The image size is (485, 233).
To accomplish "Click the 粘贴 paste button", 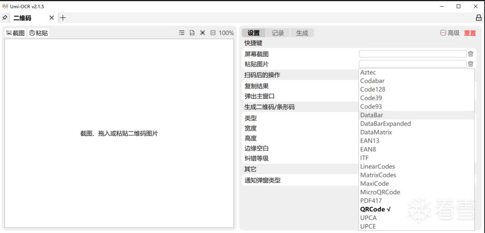I will pos(39,33).
